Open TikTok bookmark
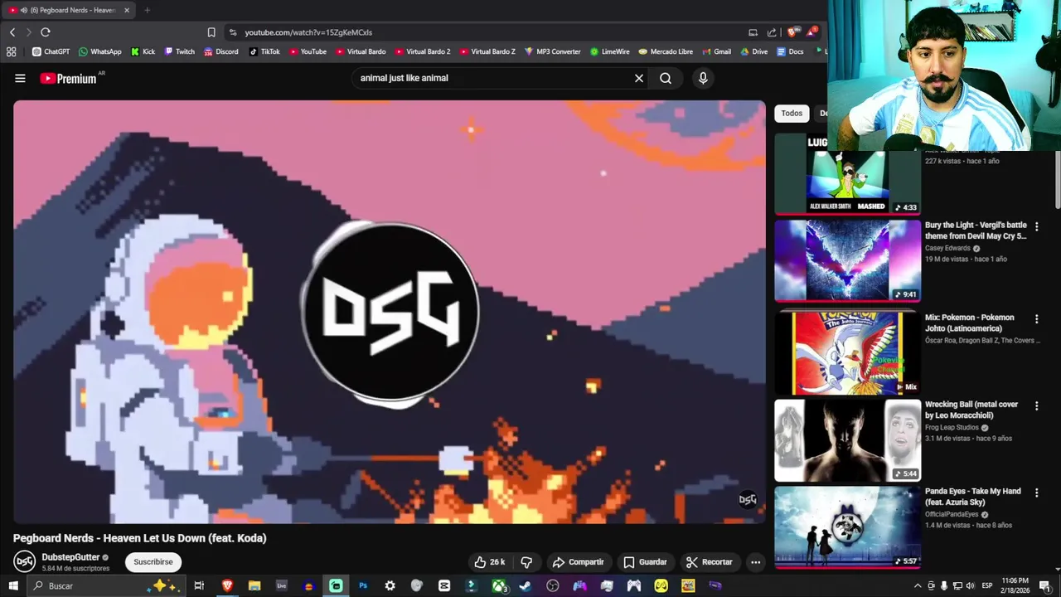The width and height of the screenshot is (1061, 597). (264, 51)
